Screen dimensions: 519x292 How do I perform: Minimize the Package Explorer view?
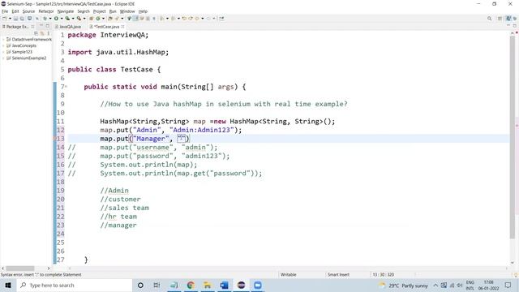41,26
